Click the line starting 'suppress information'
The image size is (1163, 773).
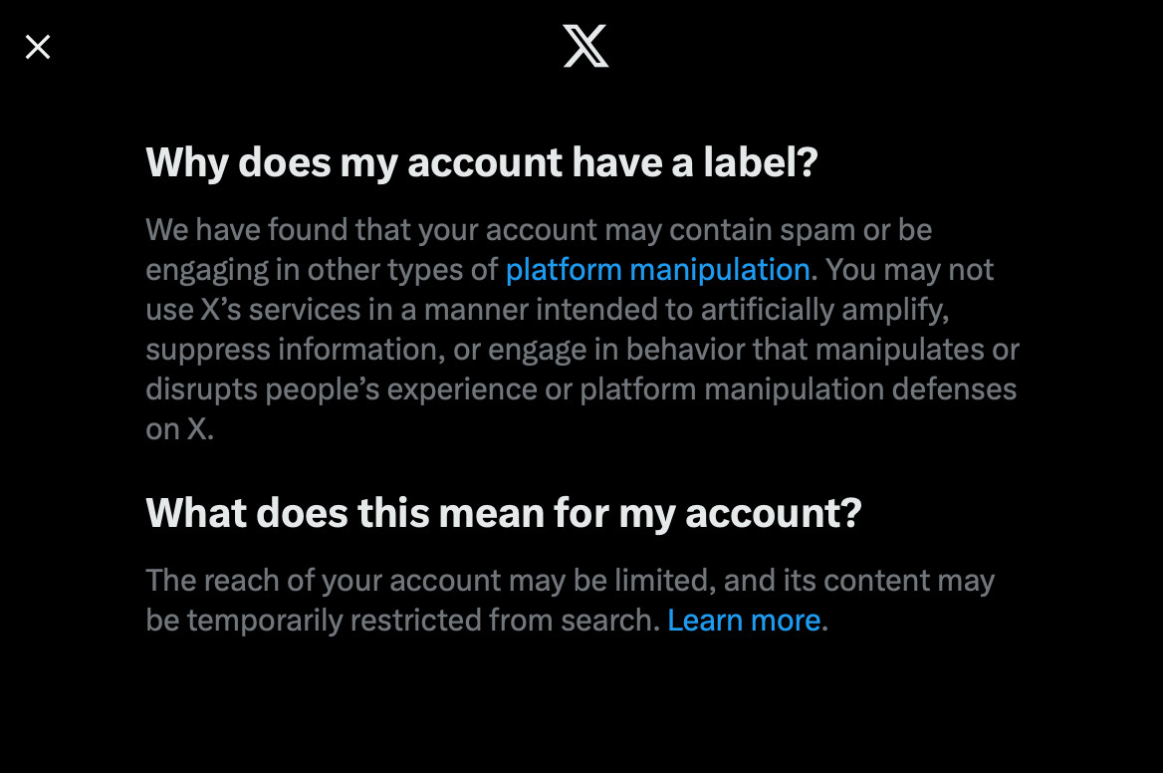tap(582, 350)
